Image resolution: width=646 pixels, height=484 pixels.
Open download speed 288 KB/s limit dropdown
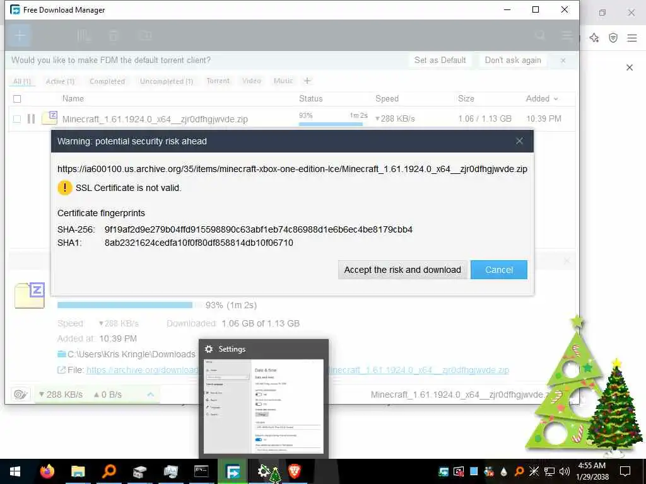[61, 395]
